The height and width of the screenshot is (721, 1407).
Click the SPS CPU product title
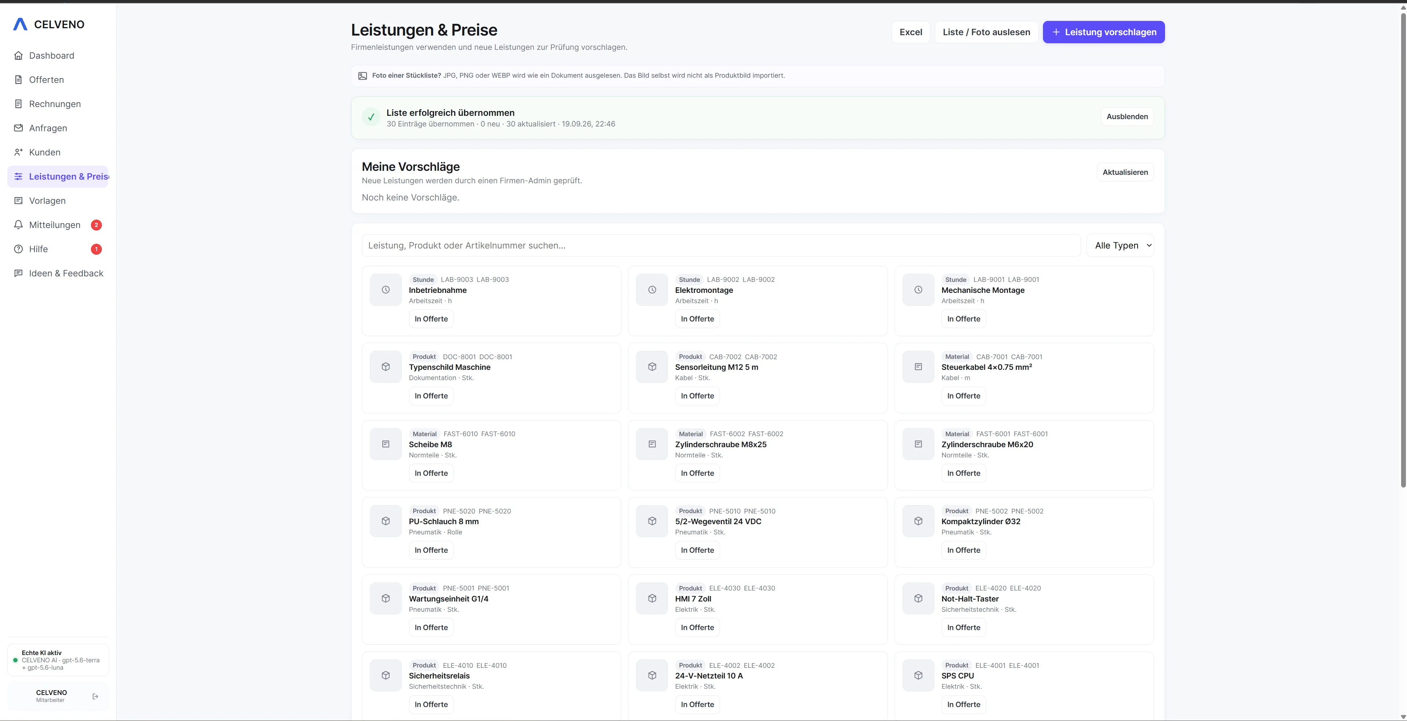point(957,676)
